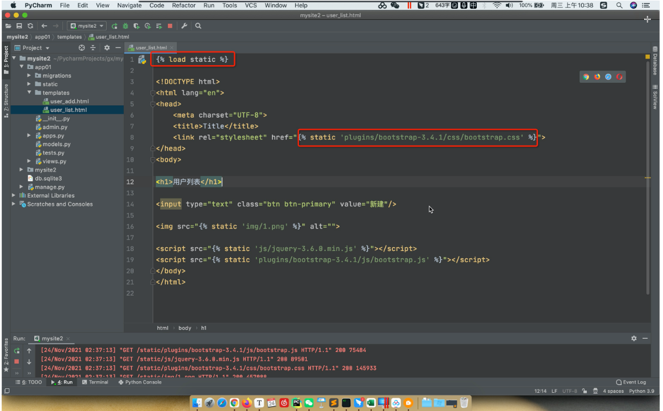This screenshot has height=411, width=663.
Task: Start debugging with the green bug icon
Action: tap(125, 26)
